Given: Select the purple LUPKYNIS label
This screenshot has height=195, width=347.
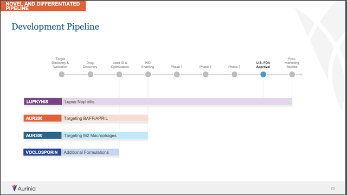Looking at the screenshot, I should [43, 102].
